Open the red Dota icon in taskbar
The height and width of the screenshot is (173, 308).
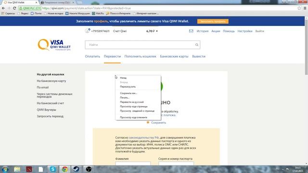(x=29, y=169)
